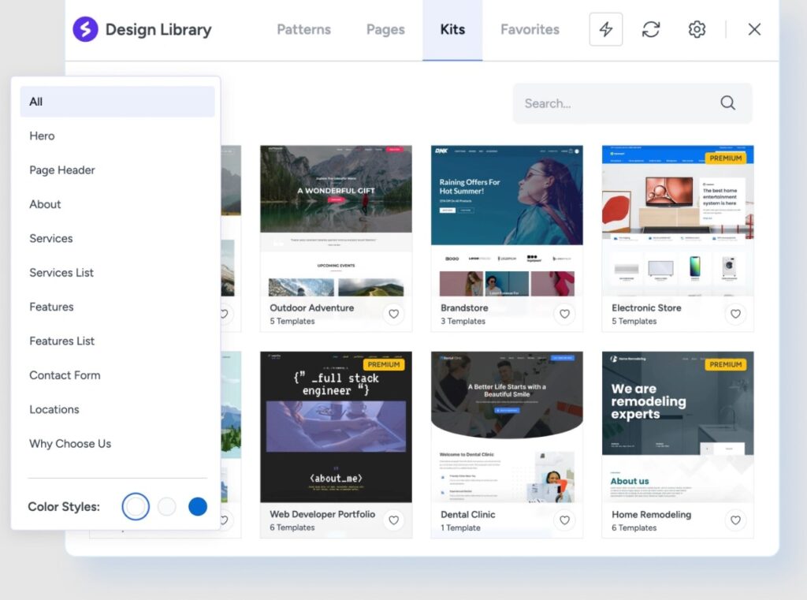The width and height of the screenshot is (807, 600).
Task: Click the sync refresh icon
Action: coord(651,30)
